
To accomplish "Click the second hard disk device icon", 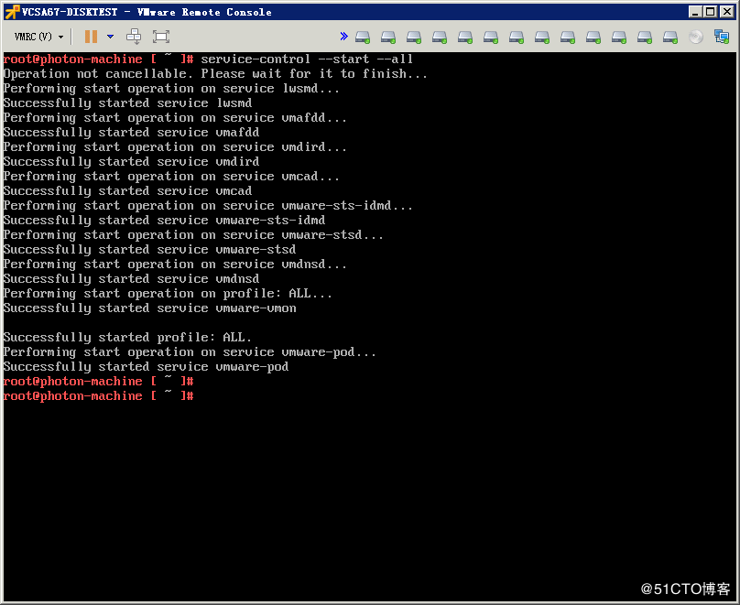I will (388, 37).
